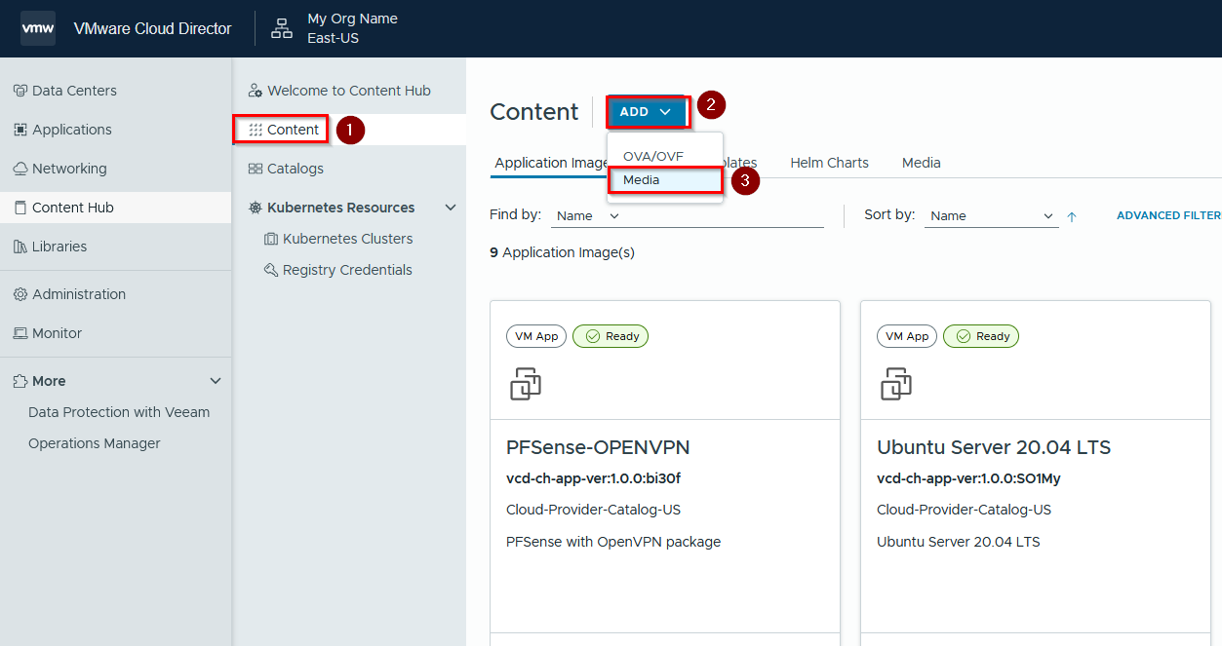Choose Media from the ADD menu
Screen dimensions: 1222x646
pos(665,180)
